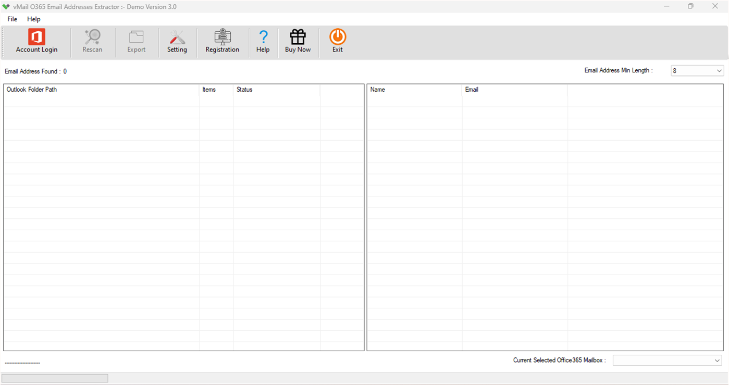Open the File menu
Image resolution: width=729 pixels, height=385 pixels.
tap(11, 19)
